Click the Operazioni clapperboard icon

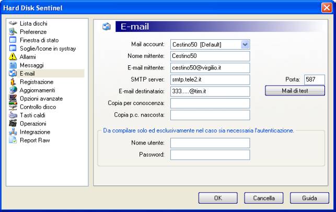13,123
